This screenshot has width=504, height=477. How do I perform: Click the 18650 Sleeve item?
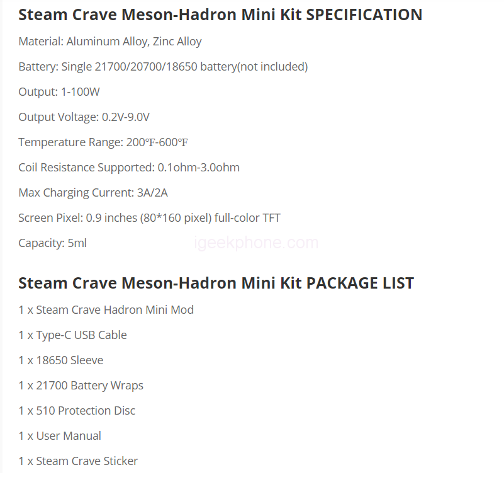60,360
